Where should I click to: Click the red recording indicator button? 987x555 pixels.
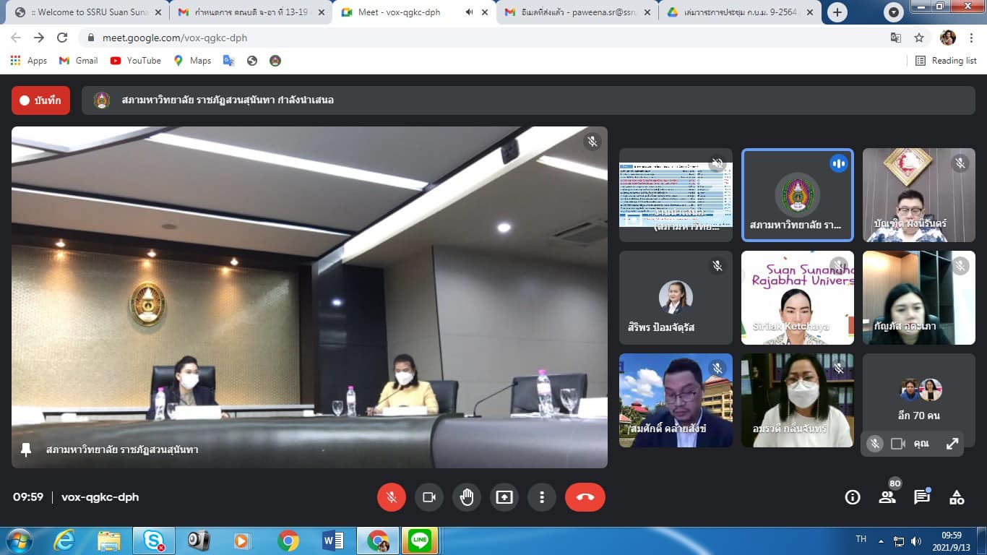tap(41, 100)
